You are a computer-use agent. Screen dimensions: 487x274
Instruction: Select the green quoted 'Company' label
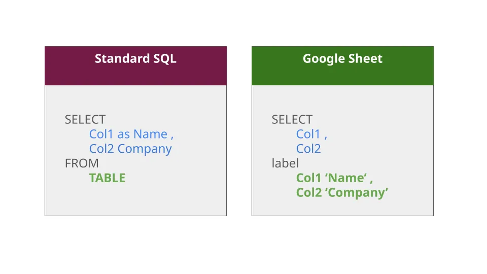tap(357, 193)
